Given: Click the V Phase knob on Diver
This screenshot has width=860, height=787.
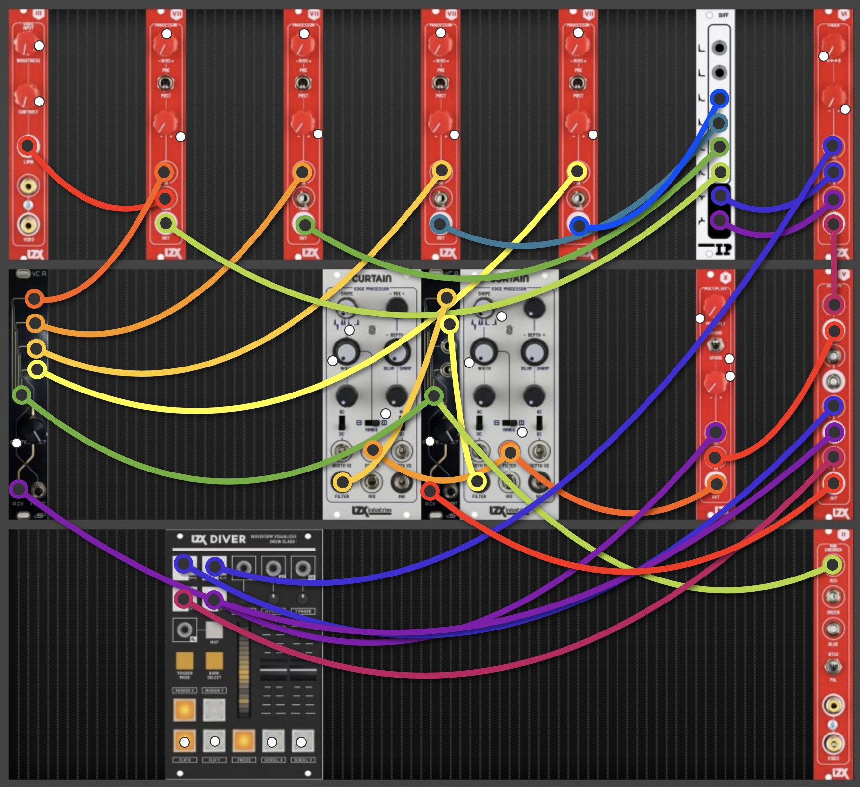Looking at the screenshot, I should (302, 598).
